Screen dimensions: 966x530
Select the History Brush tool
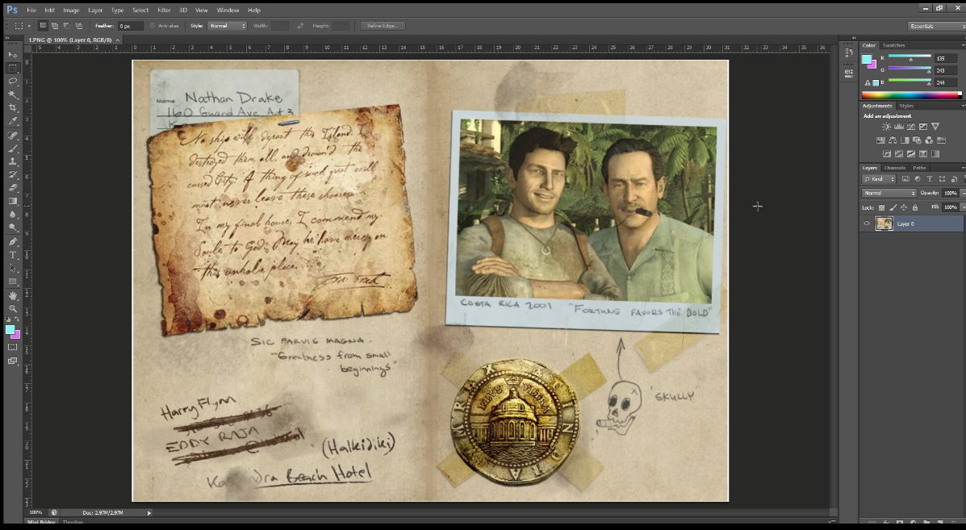click(12, 175)
